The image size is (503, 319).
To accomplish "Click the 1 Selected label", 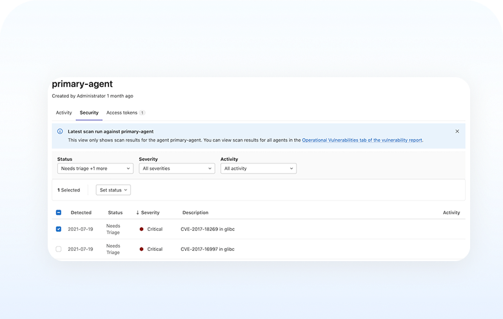I will tap(68, 190).
